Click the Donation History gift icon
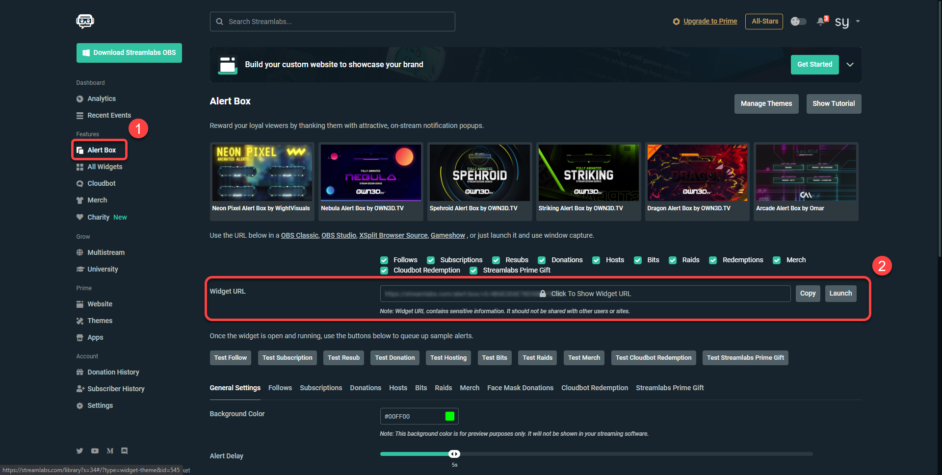Screen dimensions: 942x475 79,373
